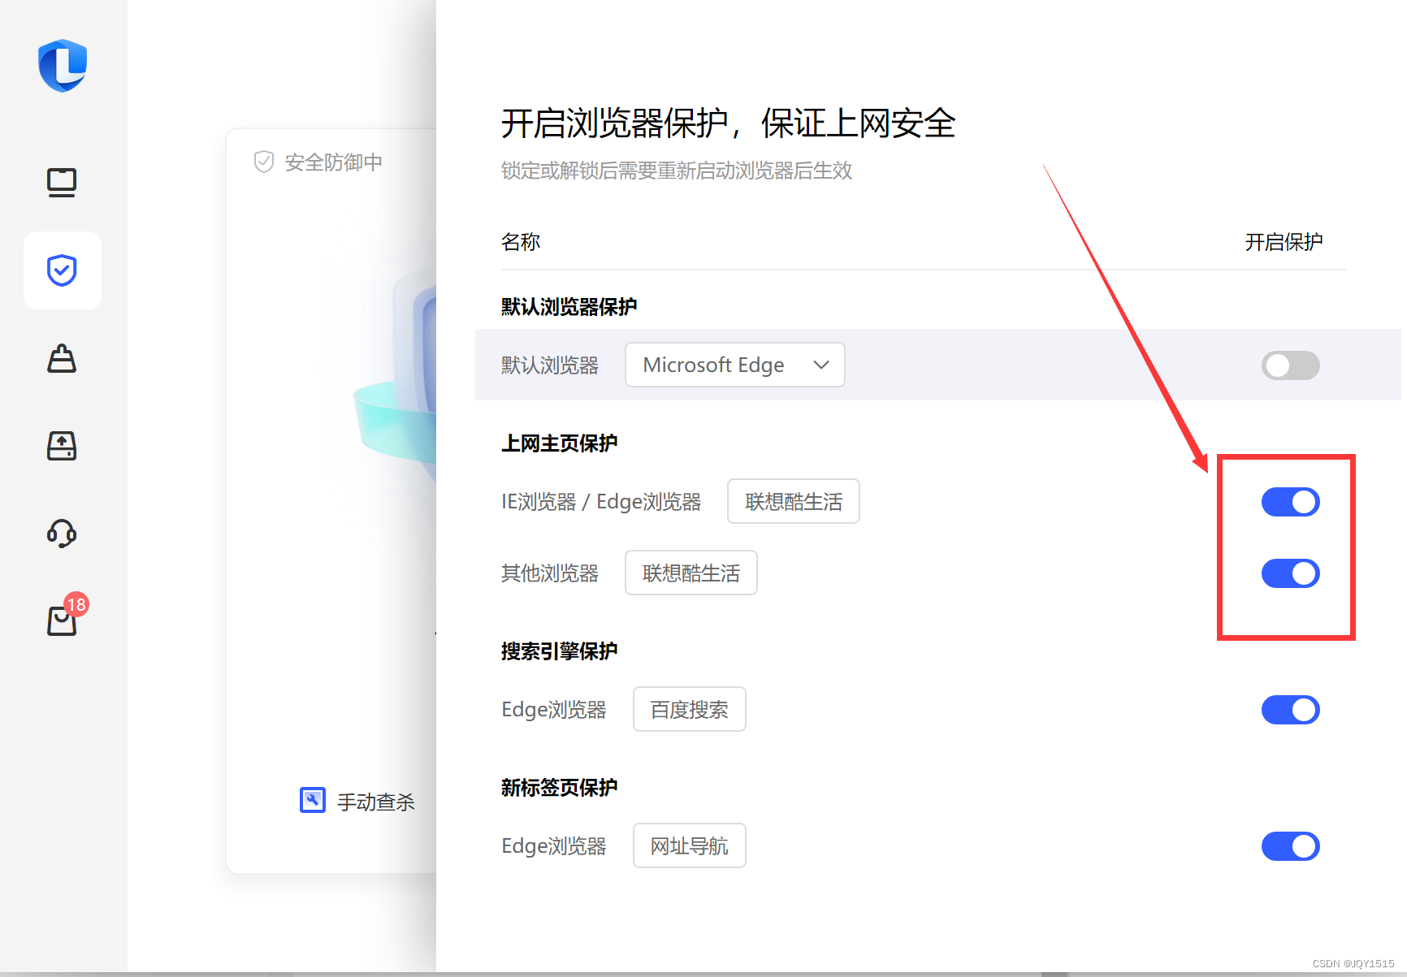Open the Microsoft Edge default browser dropdown

coord(734,365)
